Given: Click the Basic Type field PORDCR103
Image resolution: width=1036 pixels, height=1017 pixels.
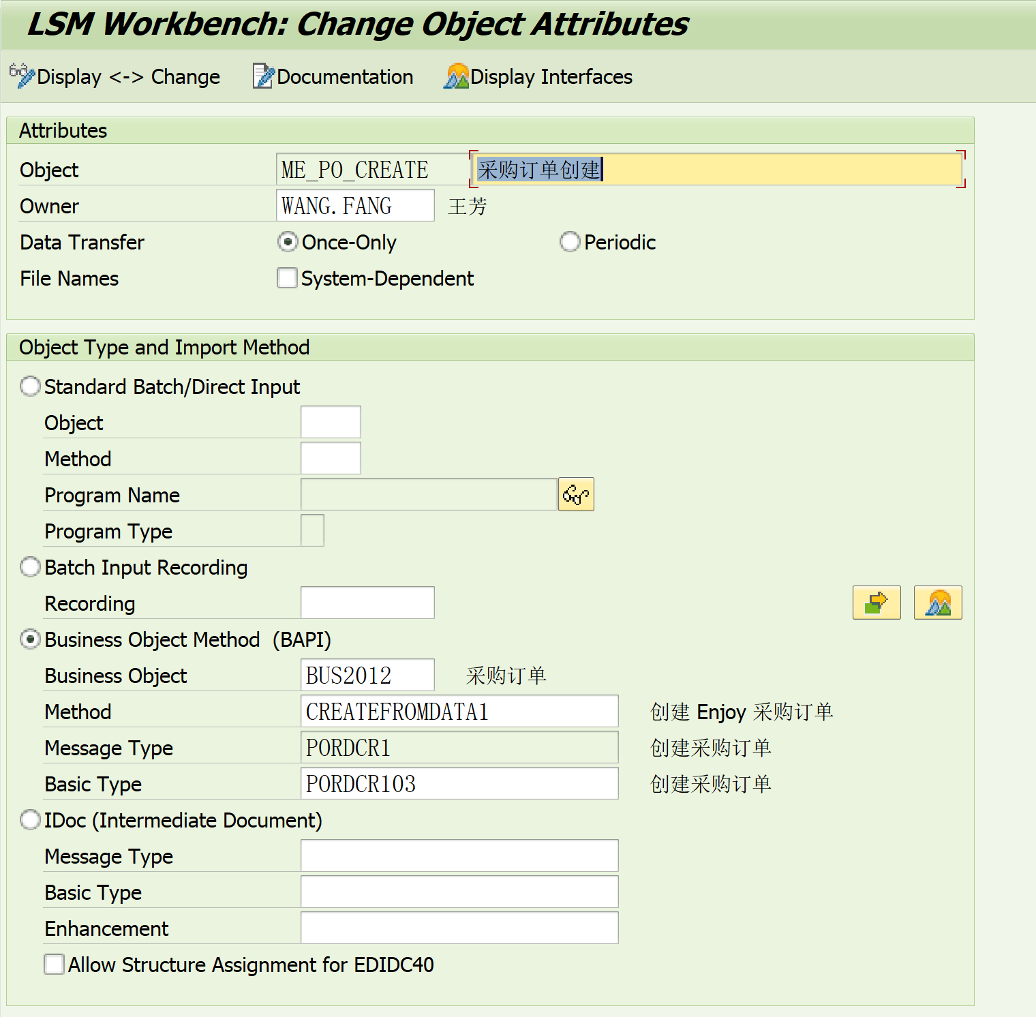Looking at the screenshot, I should coord(459,783).
